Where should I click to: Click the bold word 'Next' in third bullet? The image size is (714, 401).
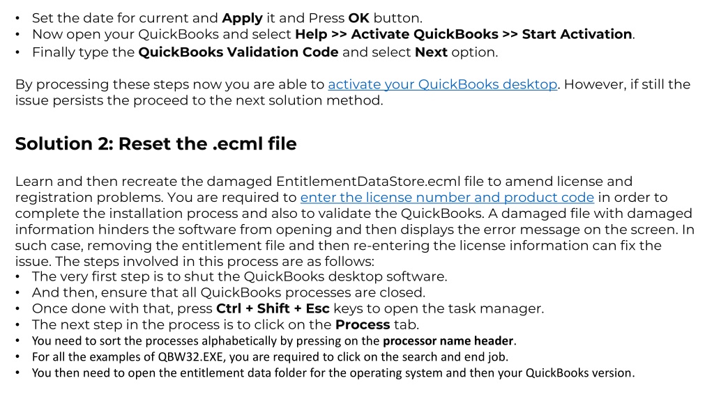click(431, 52)
